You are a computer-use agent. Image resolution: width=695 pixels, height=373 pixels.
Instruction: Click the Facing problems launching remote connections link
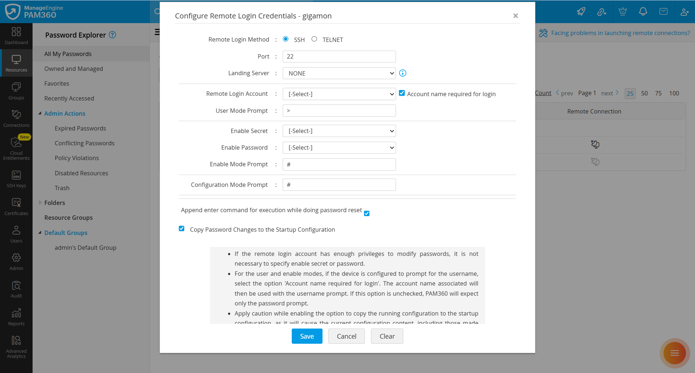620,33
